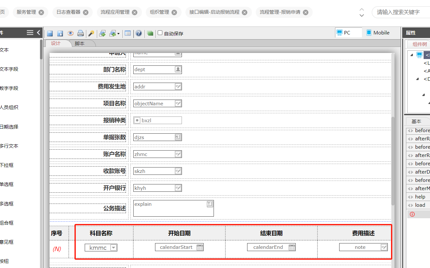Switch to Mobile view mode
Image resolution: width=430 pixels, height=268 pixels.
click(x=378, y=33)
